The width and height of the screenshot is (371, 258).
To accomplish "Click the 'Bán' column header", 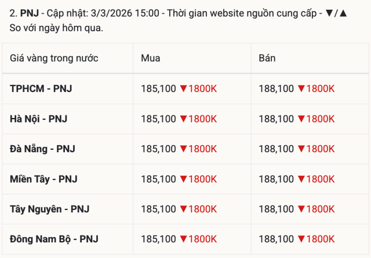I will click(268, 58).
